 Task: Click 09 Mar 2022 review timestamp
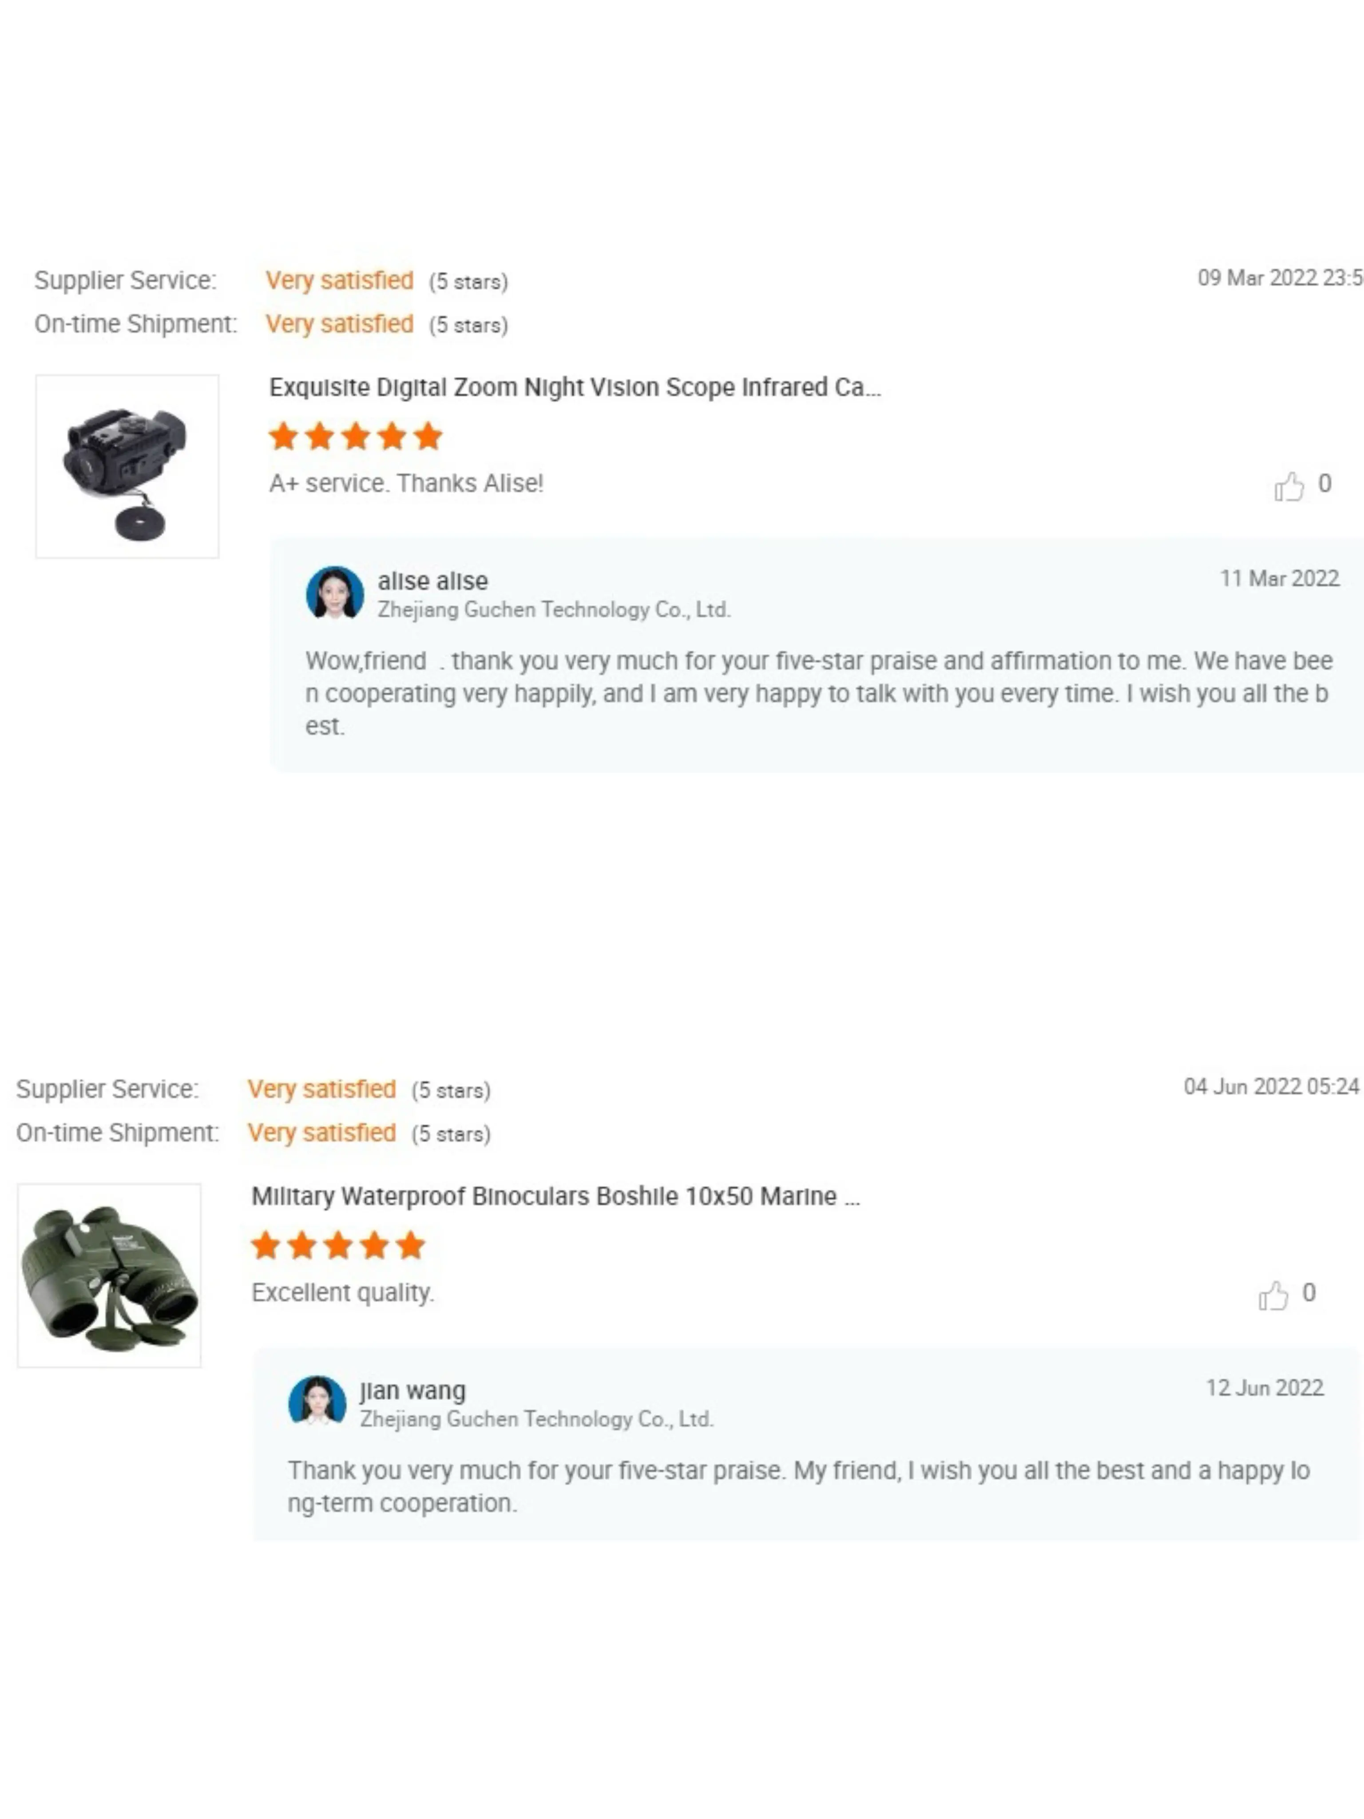(x=1278, y=278)
